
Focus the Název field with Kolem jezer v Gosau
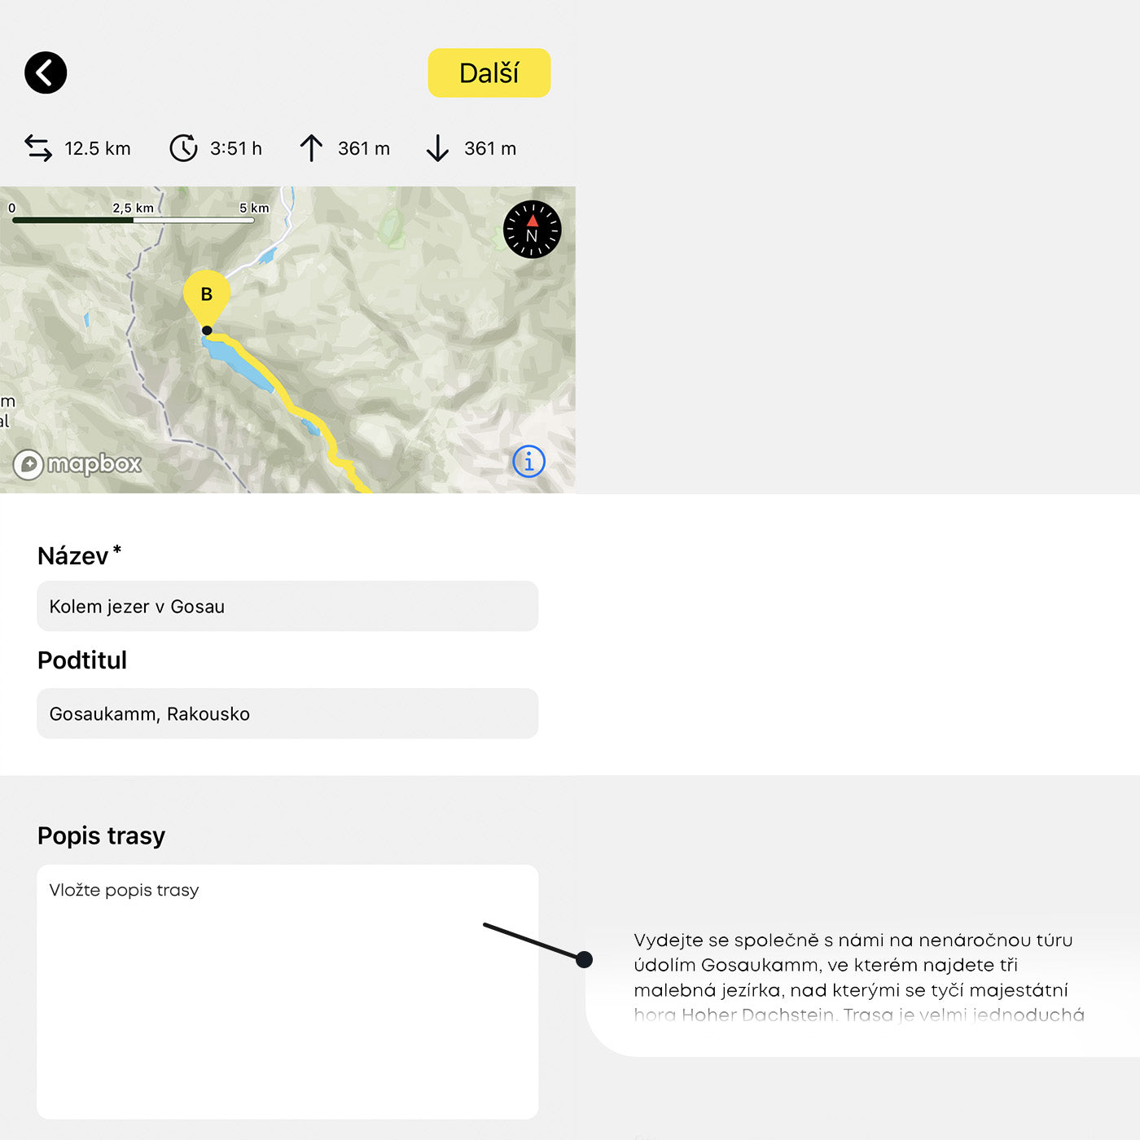point(287,607)
